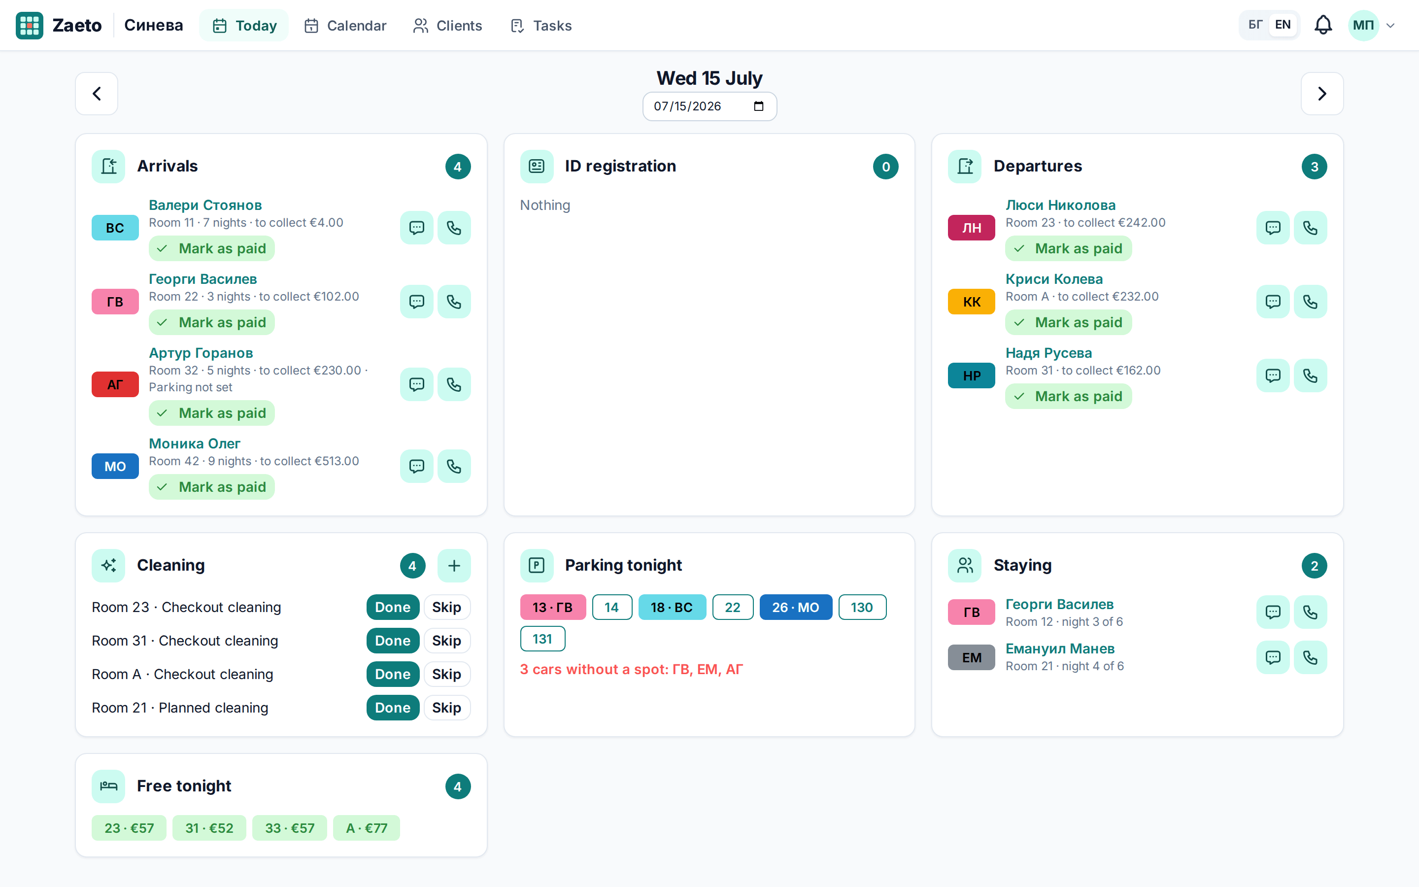Go to the previous day
This screenshot has width=1419, height=887.
97,94
